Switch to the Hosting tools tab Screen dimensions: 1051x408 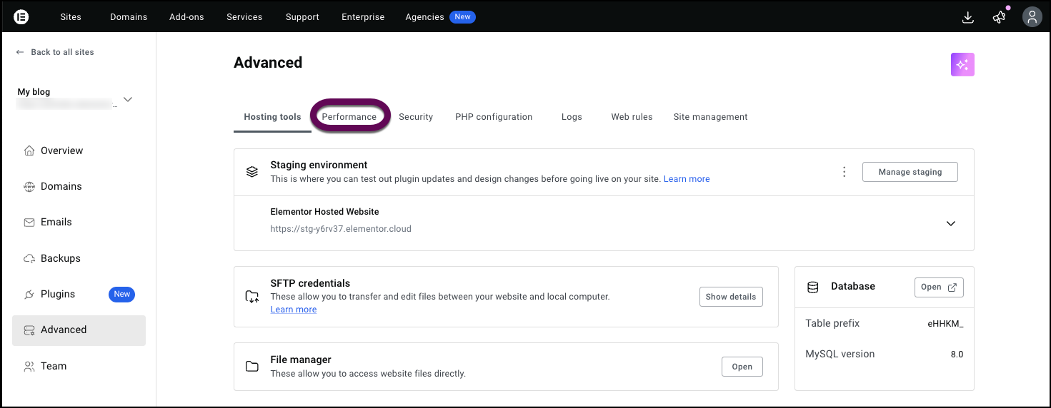272,117
